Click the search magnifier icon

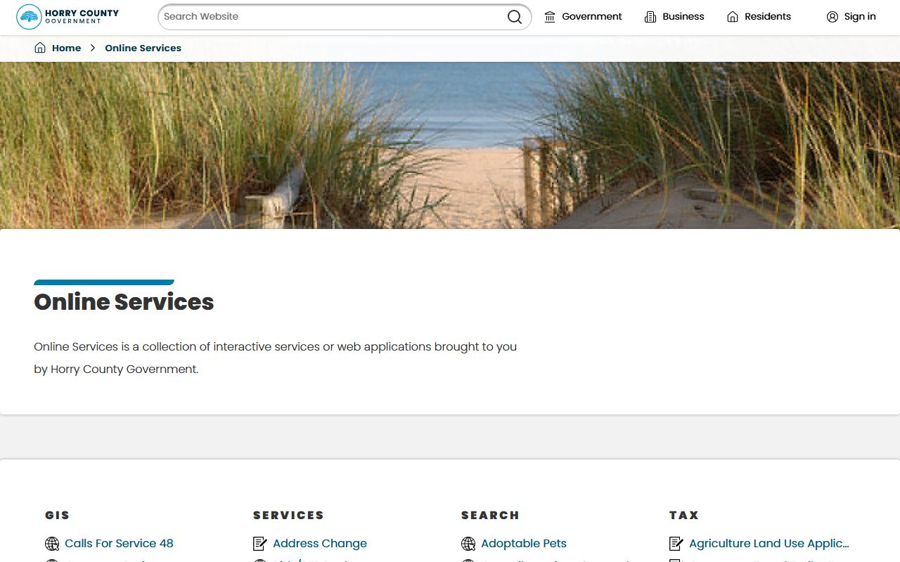[515, 17]
